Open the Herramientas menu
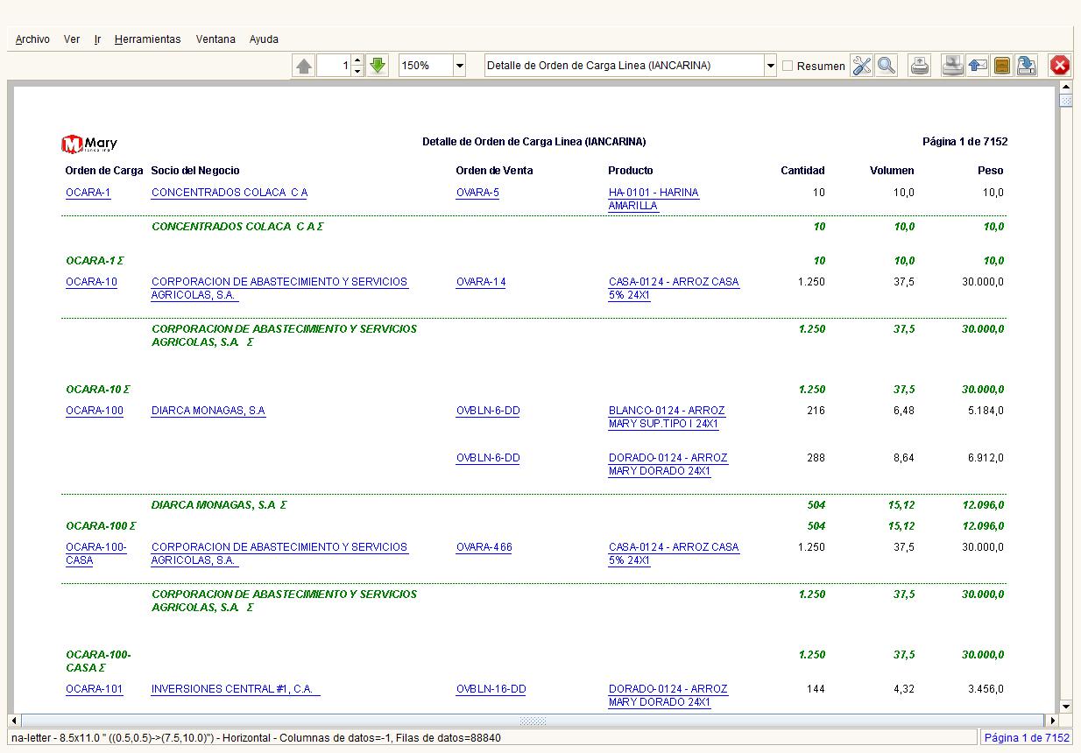Screen dimensions: 1081x753 pos(147,39)
